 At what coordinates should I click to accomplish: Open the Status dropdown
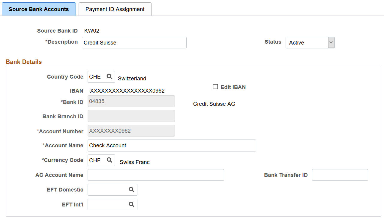[x=331, y=42]
